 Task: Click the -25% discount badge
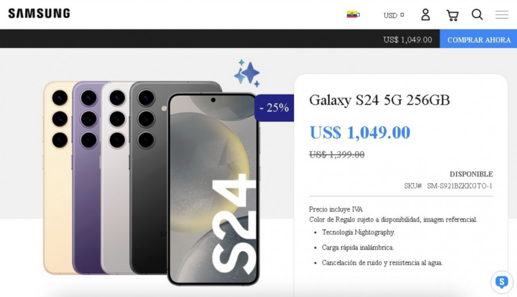click(274, 108)
